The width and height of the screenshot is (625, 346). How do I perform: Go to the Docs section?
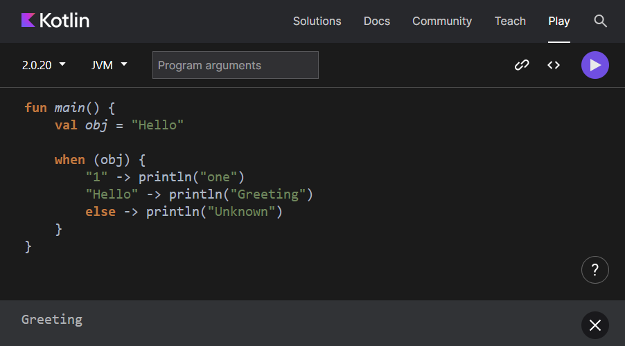coord(377,21)
